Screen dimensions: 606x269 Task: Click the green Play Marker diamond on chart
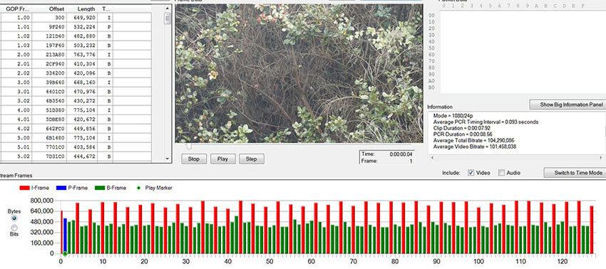point(65,253)
